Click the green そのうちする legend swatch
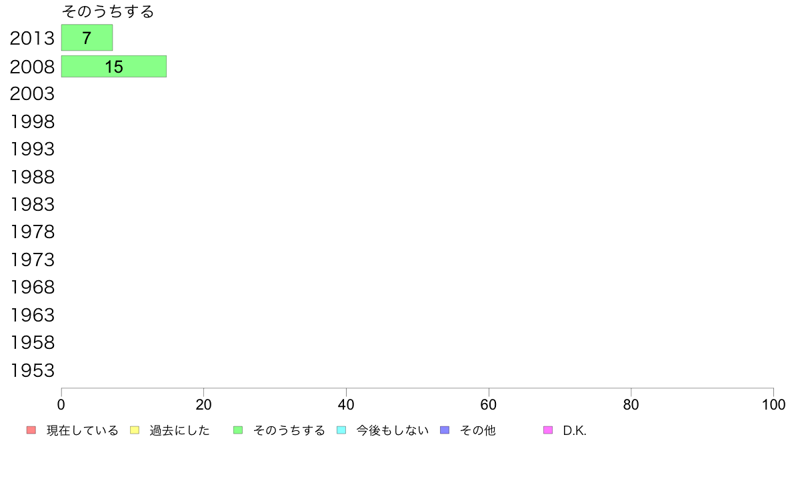The width and height of the screenshot is (792, 491). point(237,430)
